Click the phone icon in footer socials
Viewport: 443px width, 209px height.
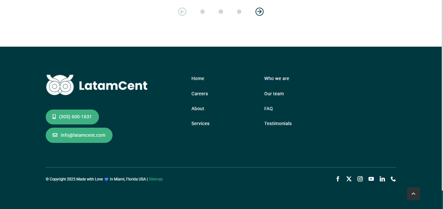pos(393,179)
